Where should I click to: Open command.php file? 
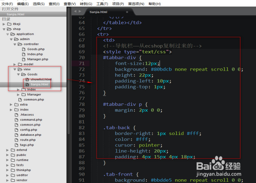31,120
